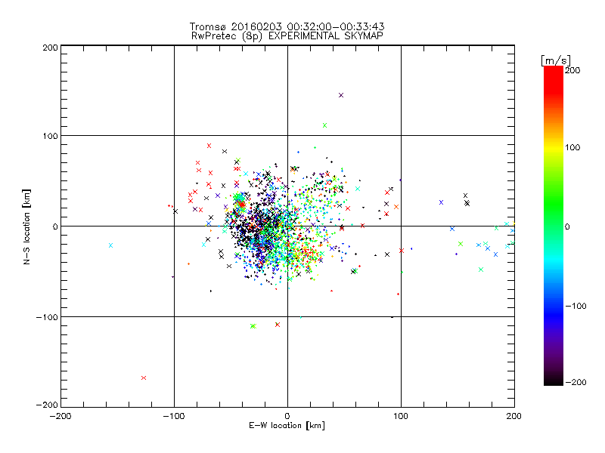605x453 pixels.
Task: Click the 'N-S location [km]' axis label
Action: coord(26,227)
